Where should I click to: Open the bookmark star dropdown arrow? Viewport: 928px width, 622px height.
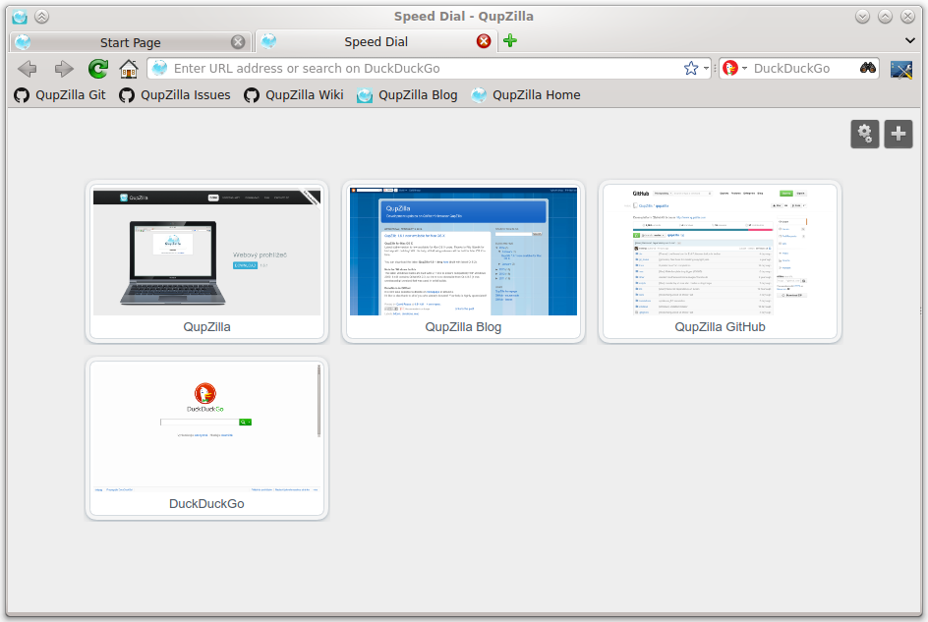tap(706, 69)
